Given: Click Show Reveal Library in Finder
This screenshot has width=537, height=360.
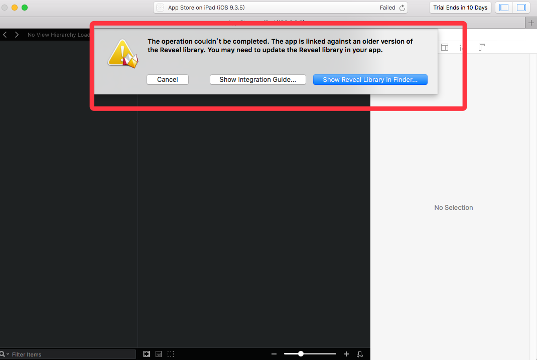Looking at the screenshot, I should (370, 79).
